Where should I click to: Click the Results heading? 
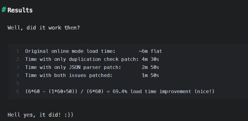click(20, 10)
